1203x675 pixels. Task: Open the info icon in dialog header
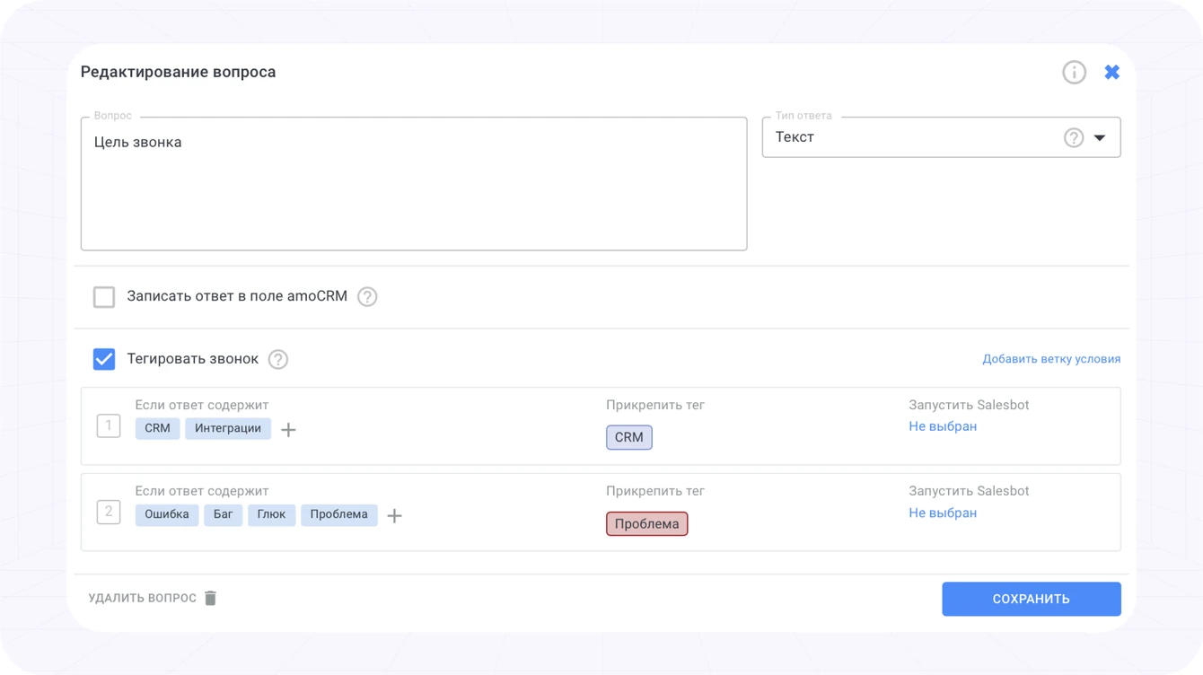[1074, 73]
